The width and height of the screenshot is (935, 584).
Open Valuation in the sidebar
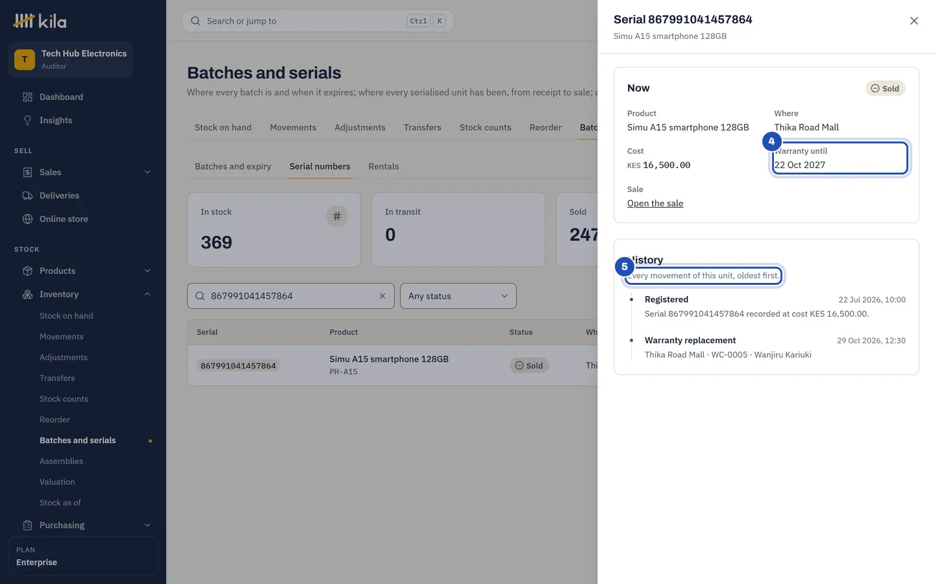point(57,481)
